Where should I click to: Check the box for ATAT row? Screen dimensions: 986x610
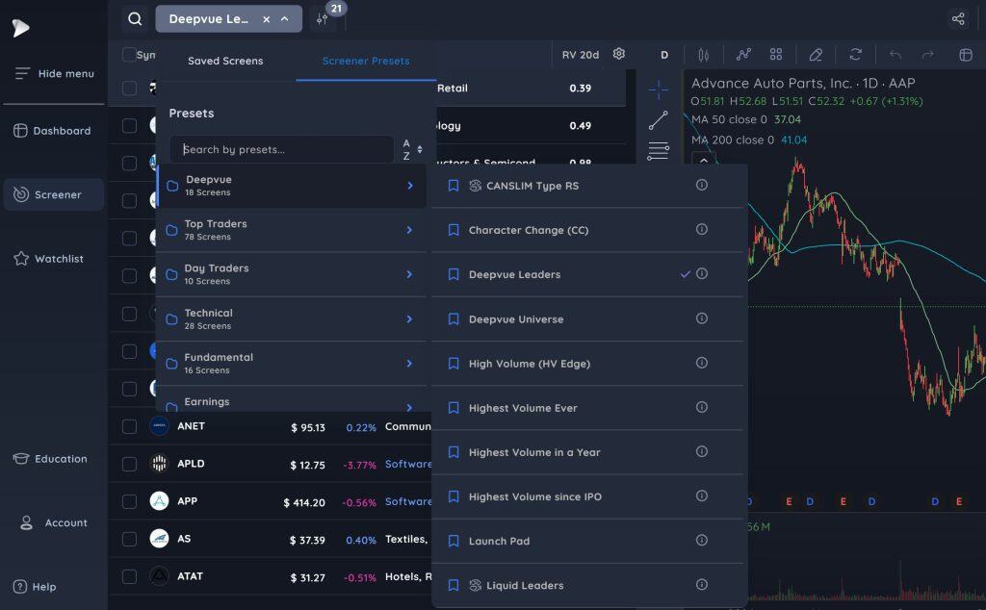click(x=129, y=576)
